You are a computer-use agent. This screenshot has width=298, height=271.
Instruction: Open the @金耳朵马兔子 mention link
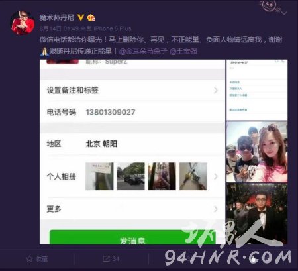pyautogui.click(x=143, y=51)
